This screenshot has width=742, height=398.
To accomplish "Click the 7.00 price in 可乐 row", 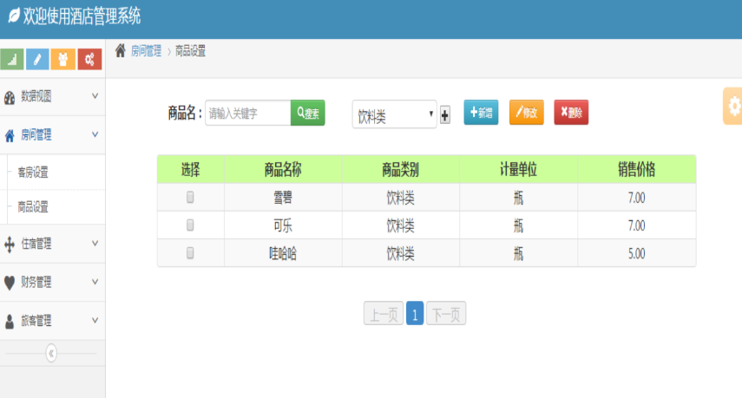I will [636, 225].
